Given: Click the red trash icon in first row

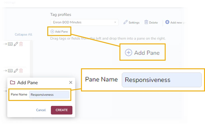Looking at the screenshot, I should point(21,44).
